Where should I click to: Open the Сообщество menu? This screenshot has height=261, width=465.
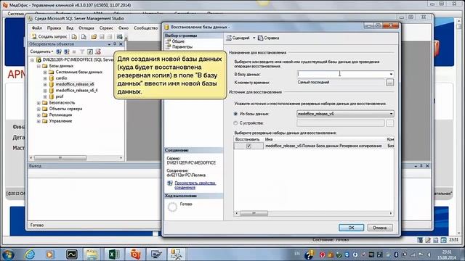pos(145,28)
